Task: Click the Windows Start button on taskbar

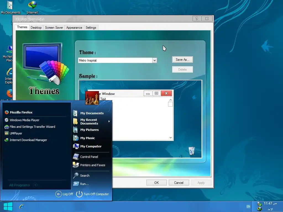Action: click(8, 206)
